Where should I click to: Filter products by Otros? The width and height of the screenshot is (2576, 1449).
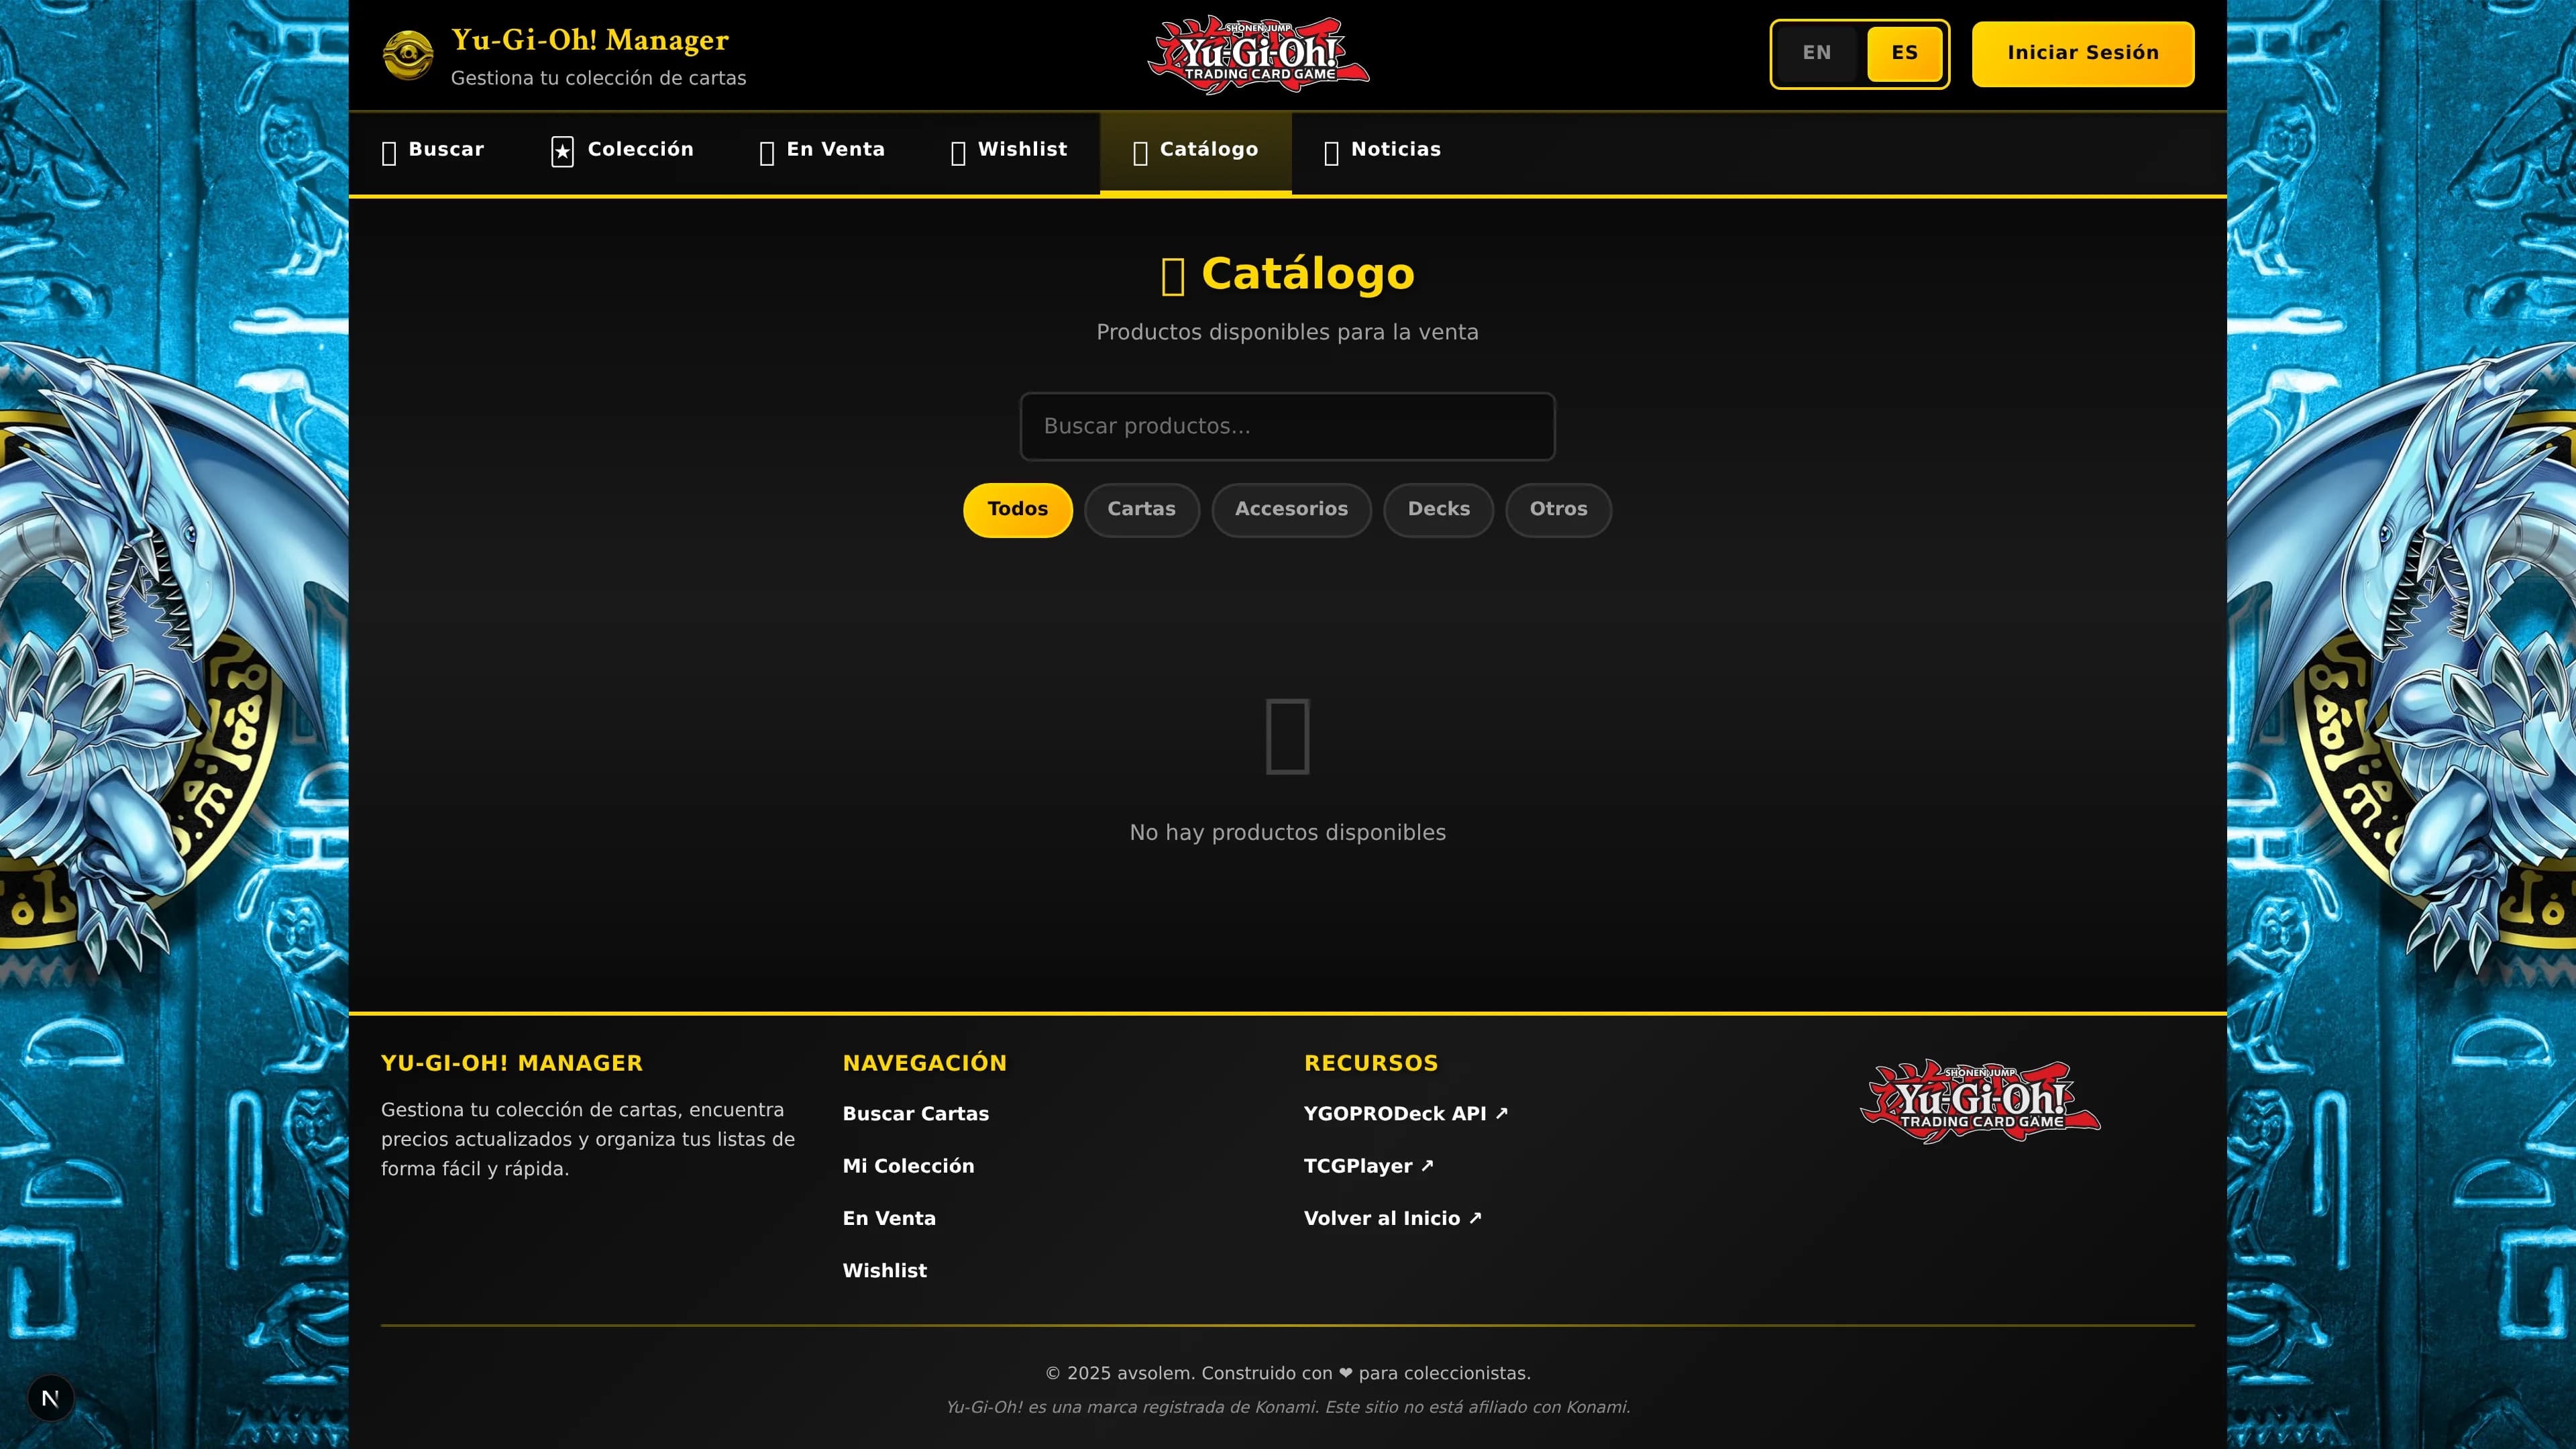[x=1558, y=510]
